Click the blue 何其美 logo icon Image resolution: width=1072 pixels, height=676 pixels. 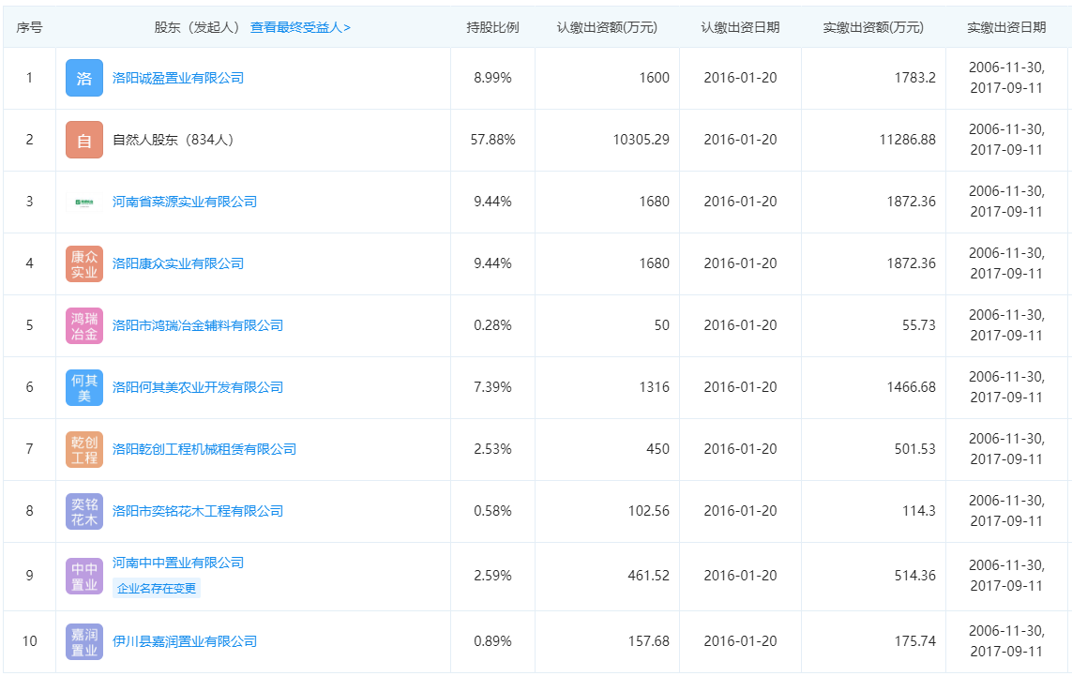[x=84, y=387]
